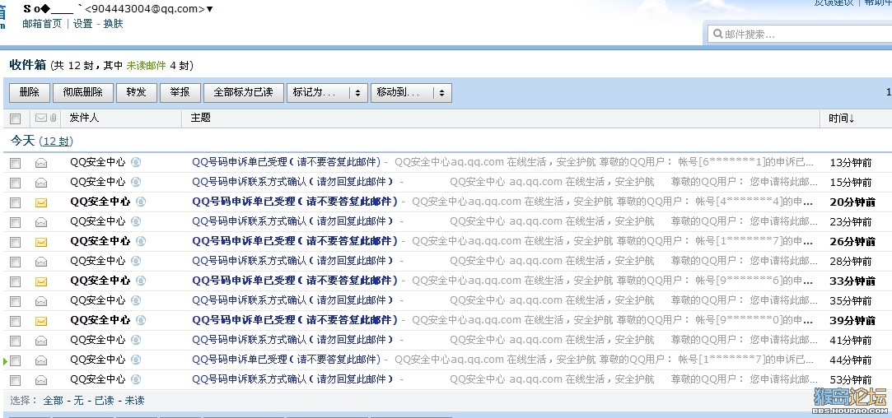
Task: Click read envelope icon of 23分钟前 email
Action: tap(41, 222)
